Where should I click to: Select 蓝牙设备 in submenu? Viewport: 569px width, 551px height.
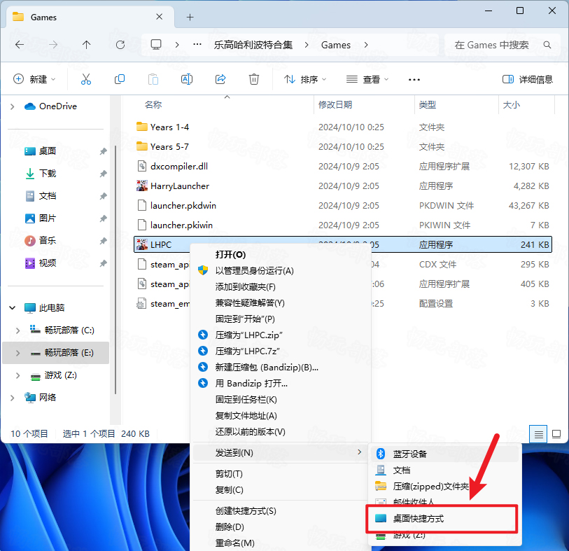click(x=446, y=454)
